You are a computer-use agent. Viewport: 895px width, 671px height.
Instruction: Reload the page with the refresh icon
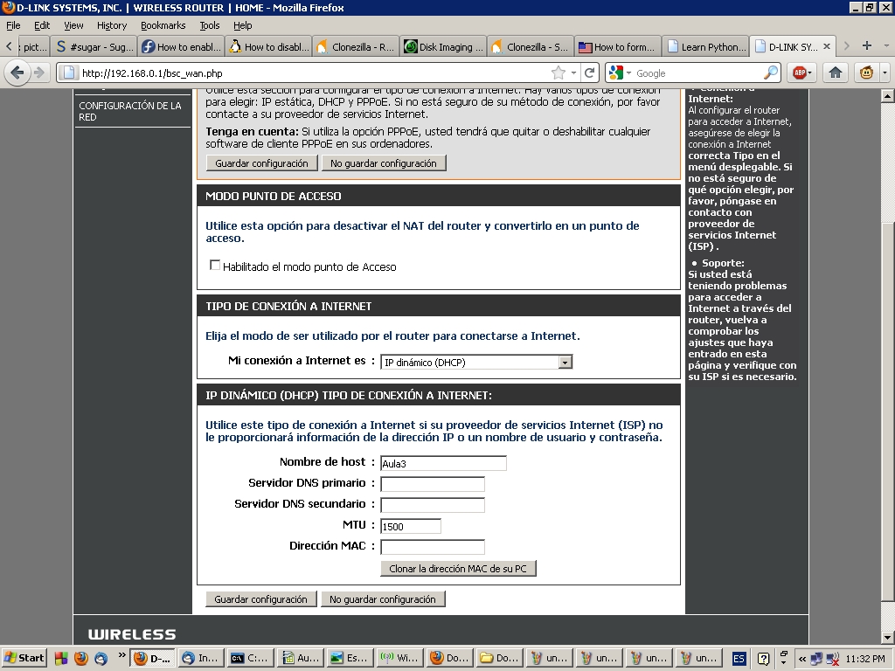pyautogui.click(x=590, y=73)
